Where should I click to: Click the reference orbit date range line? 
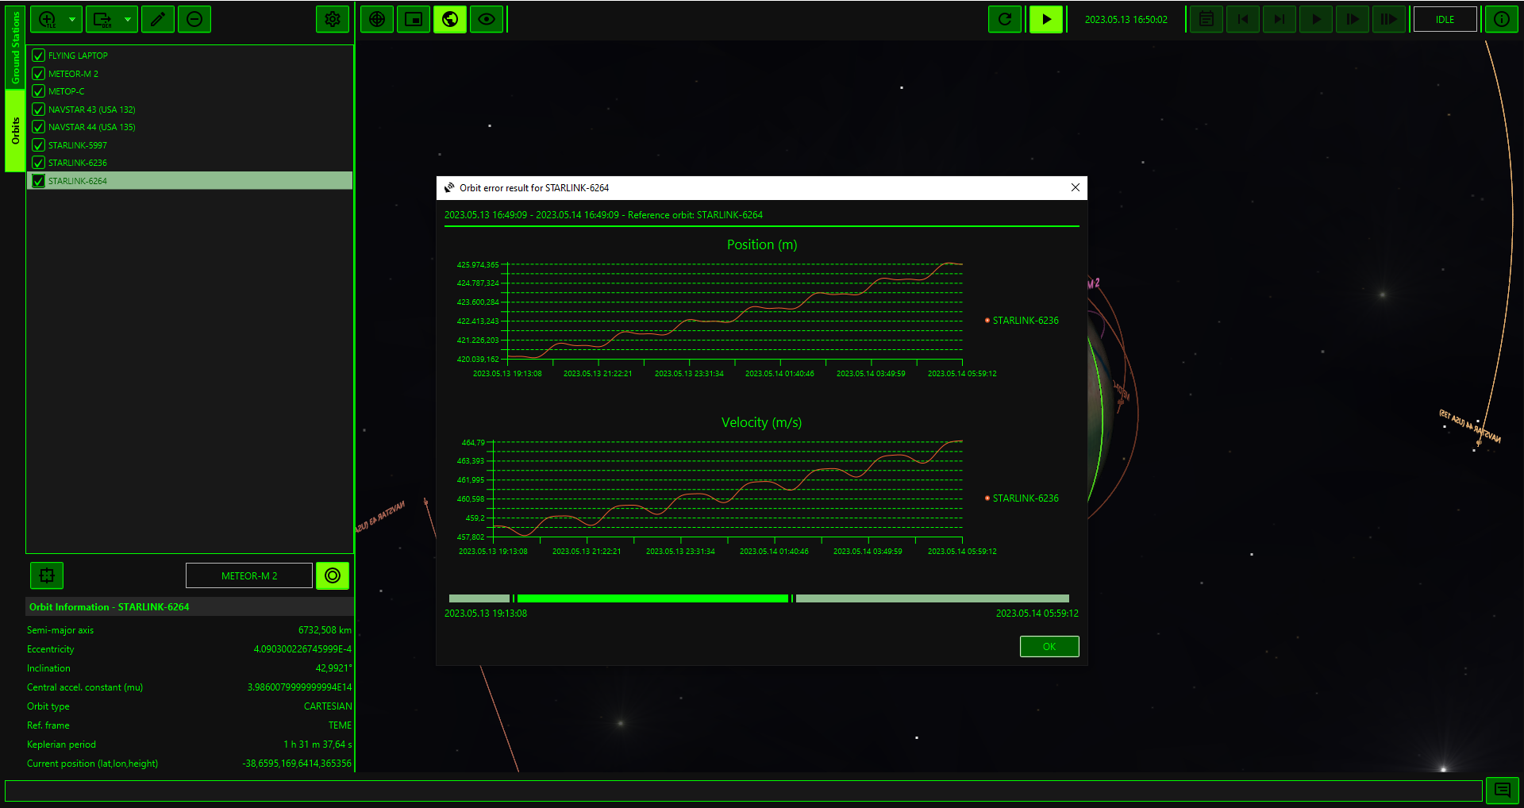603,215
